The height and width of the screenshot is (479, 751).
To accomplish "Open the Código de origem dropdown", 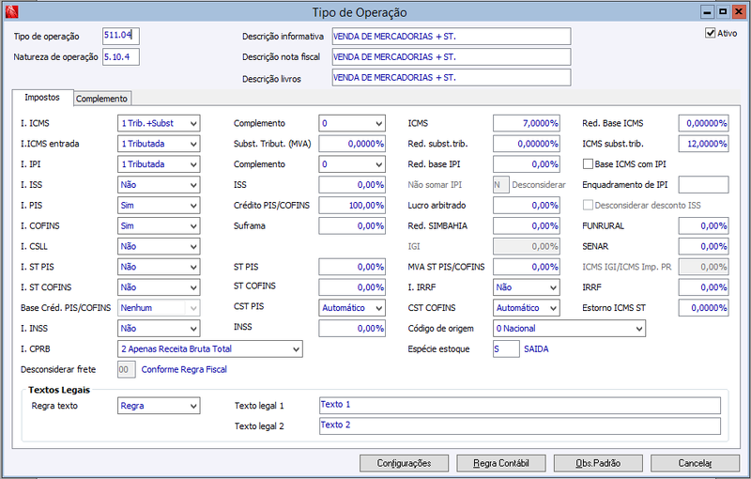I will tap(569, 328).
